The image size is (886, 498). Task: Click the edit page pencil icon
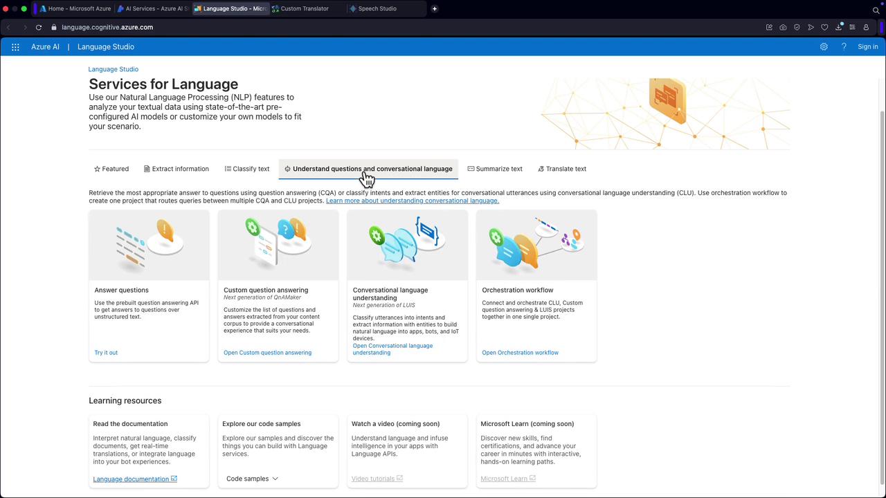[769, 28]
